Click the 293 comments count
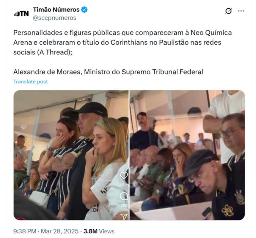The height and width of the screenshot is (238, 256). click(124, 205)
